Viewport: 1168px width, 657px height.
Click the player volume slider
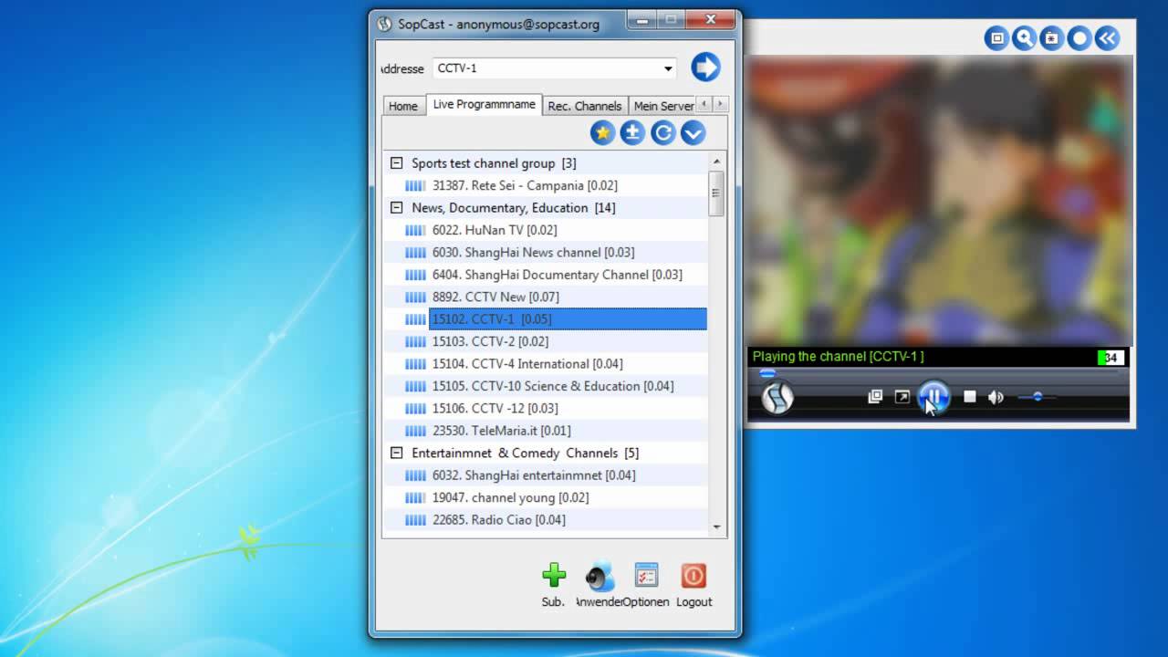[x=1038, y=397]
